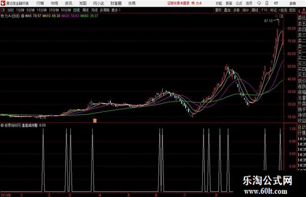
Task: Switch to 60分钟 period
Action: (x=66, y=10)
